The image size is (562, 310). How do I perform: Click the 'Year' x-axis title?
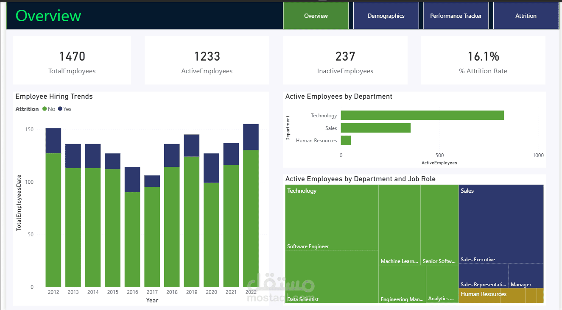(x=152, y=300)
